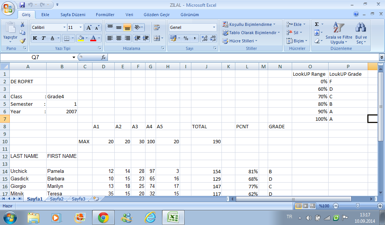Click in the formula bar
The height and width of the screenshot is (225, 385).
(243, 57)
